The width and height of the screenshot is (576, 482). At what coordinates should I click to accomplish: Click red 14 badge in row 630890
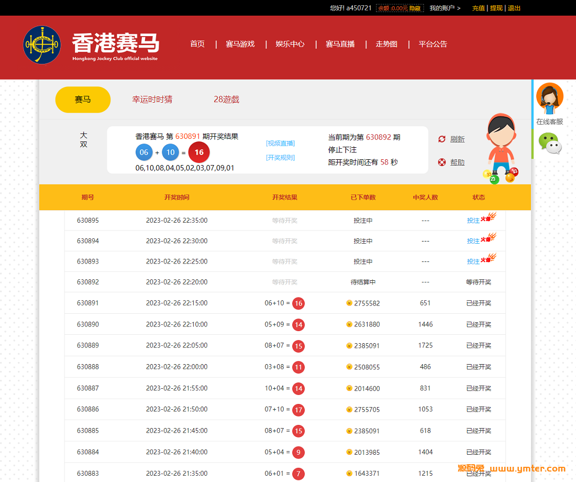[298, 325]
